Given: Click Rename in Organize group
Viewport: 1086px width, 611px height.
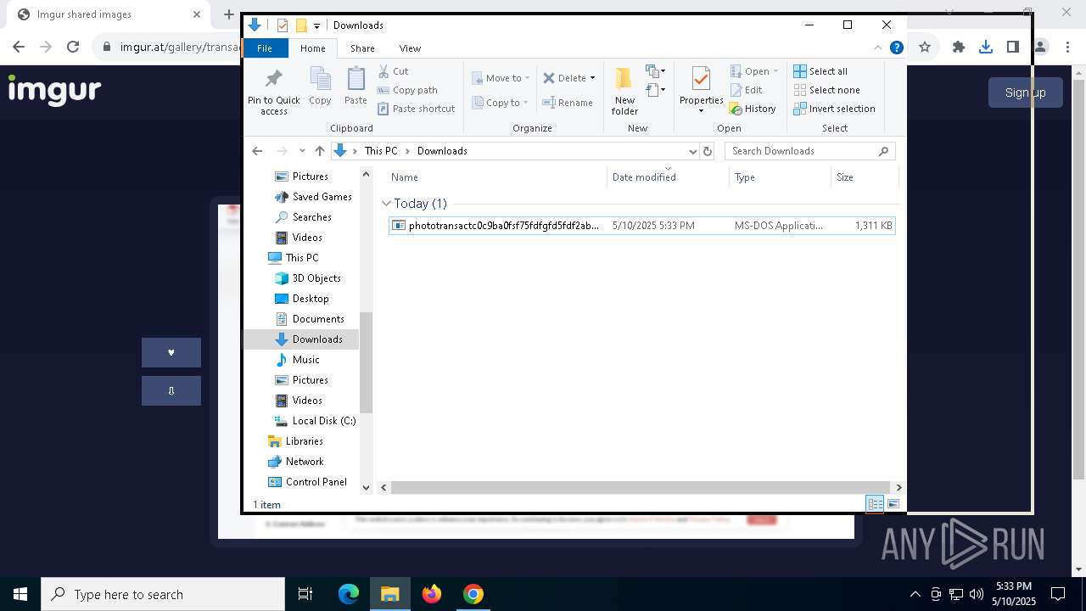Looking at the screenshot, I should click(x=568, y=103).
